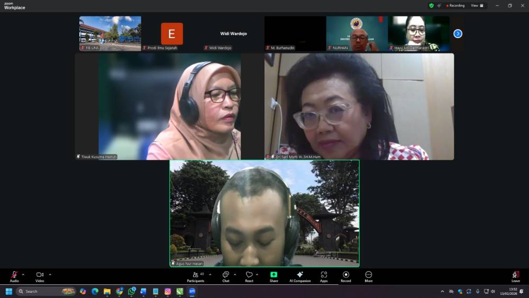
Task: Click the React heart icon
Action: pyautogui.click(x=249, y=275)
